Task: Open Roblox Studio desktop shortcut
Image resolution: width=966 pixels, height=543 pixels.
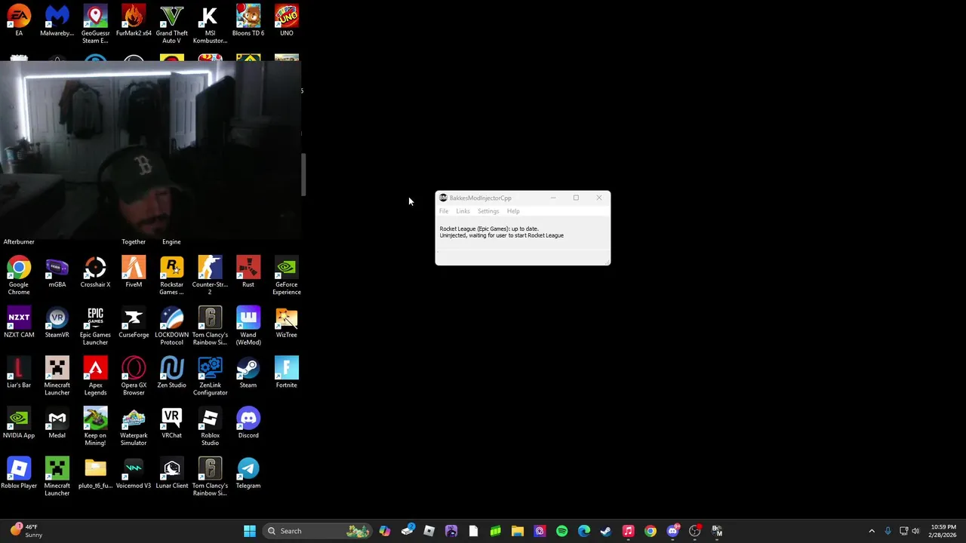Action: pos(210,427)
